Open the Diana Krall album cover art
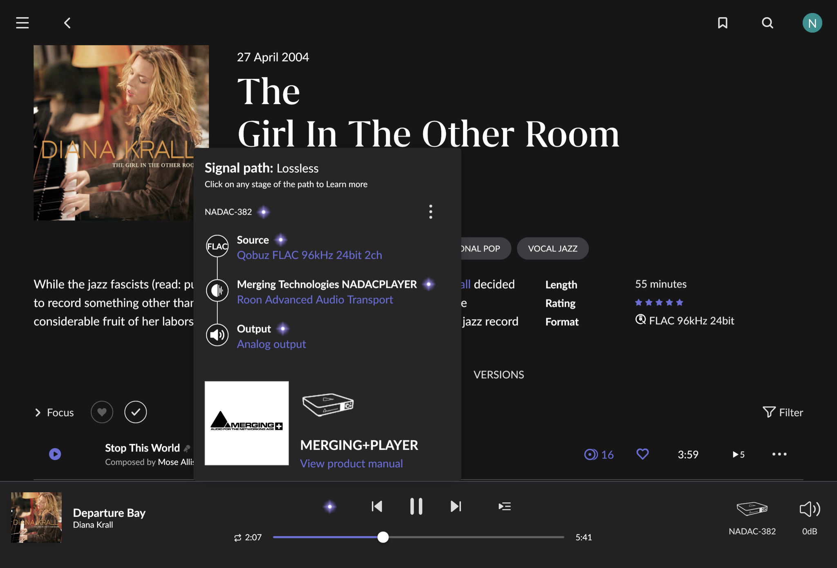 (121, 133)
